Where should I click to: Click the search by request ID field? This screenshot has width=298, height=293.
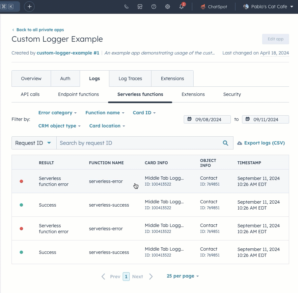point(138,143)
